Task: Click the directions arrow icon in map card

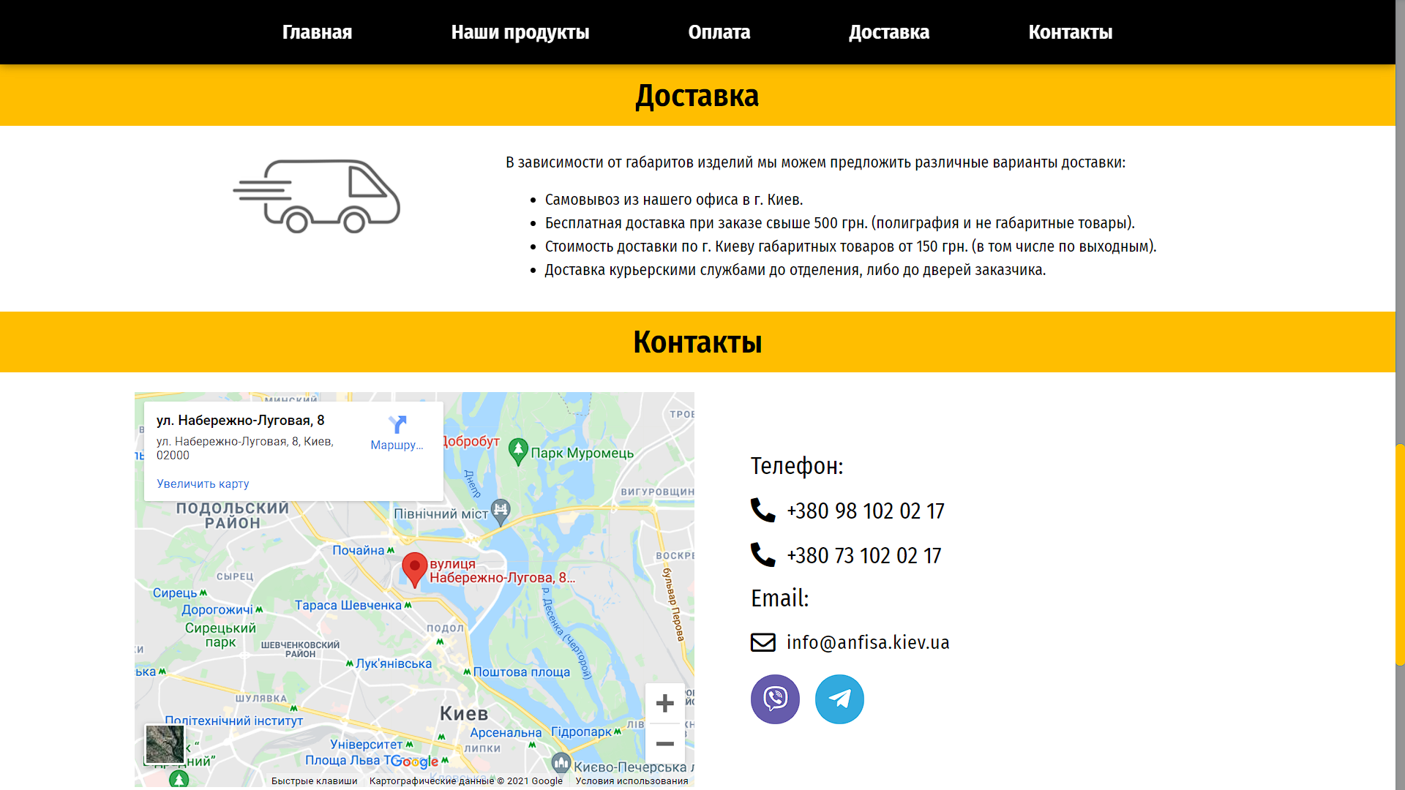Action: (397, 424)
